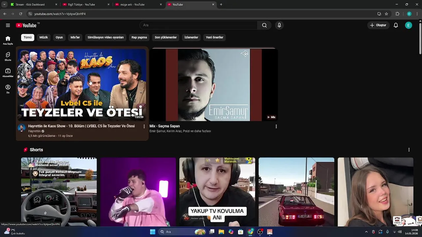Click the Chrome address bar URL

pos(60,14)
